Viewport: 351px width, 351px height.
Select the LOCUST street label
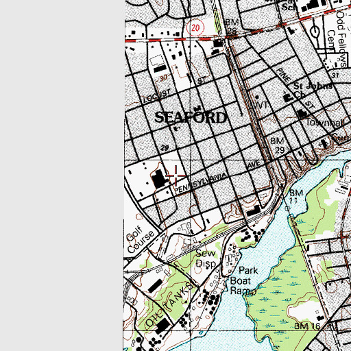(157, 96)
